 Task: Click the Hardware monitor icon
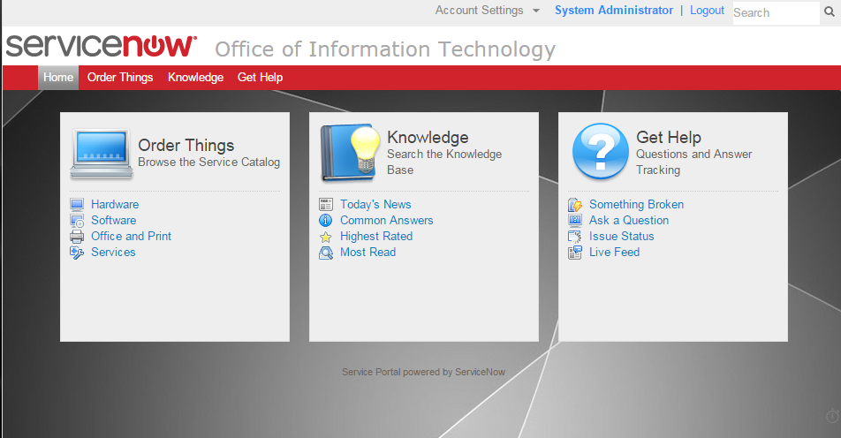click(77, 204)
